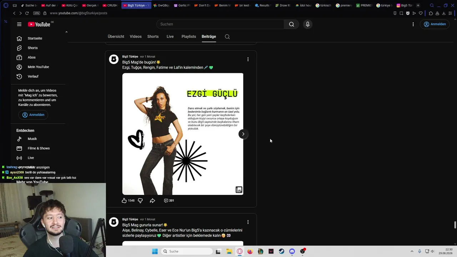Open a new browser tab
The height and width of the screenshot is (257, 457).
tap(418, 5)
